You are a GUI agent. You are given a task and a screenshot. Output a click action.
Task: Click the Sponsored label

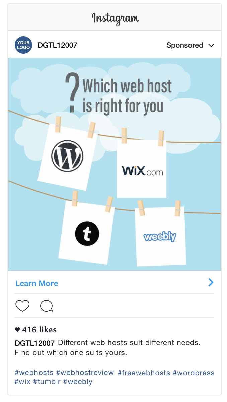point(184,45)
